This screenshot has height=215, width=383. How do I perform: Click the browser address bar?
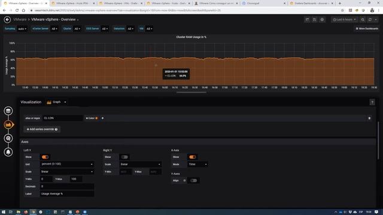[x=186, y=11]
